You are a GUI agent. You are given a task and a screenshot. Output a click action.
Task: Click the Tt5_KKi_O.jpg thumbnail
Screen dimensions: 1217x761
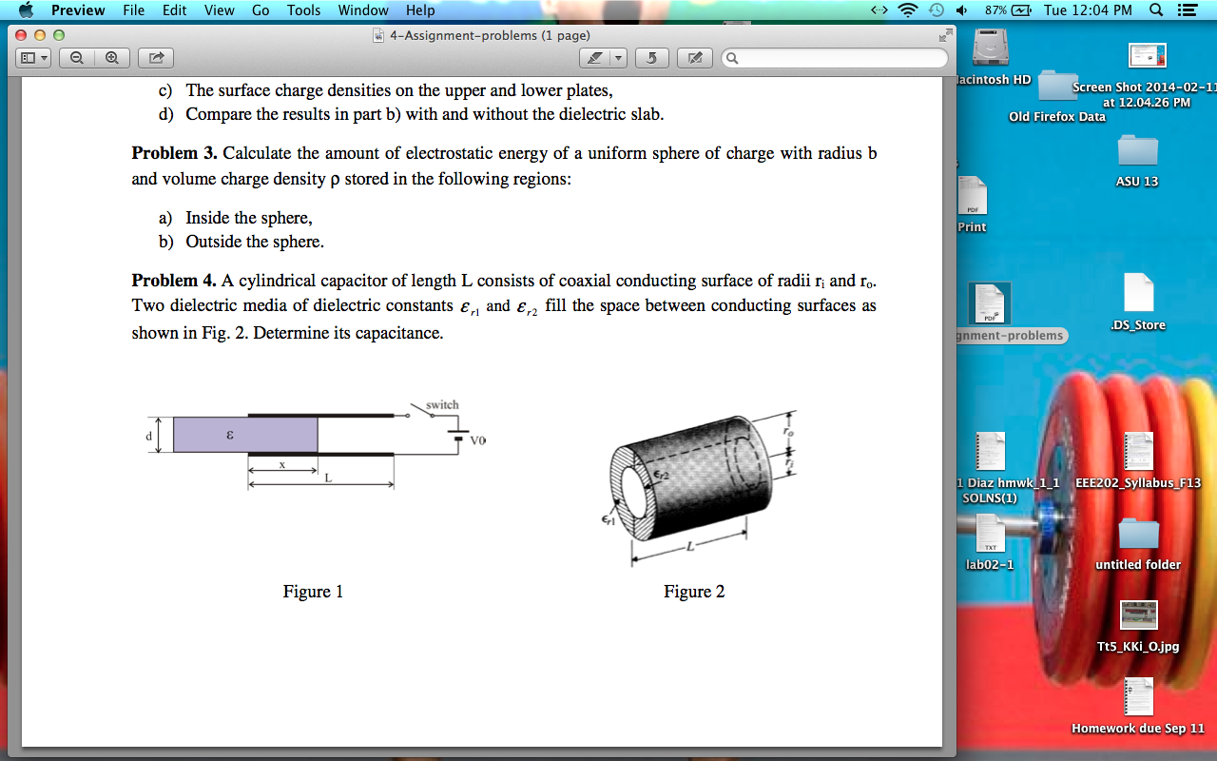[x=1137, y=615]
